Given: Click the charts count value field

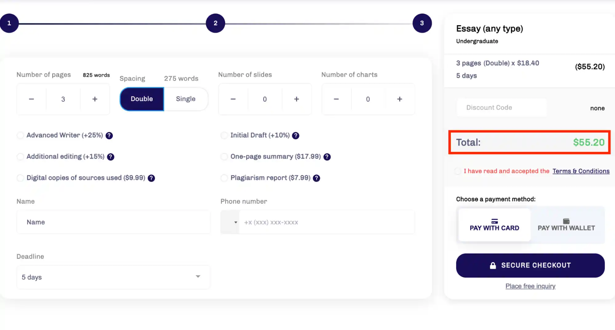Looking at the screenshot, I should (x=368, y=99).
